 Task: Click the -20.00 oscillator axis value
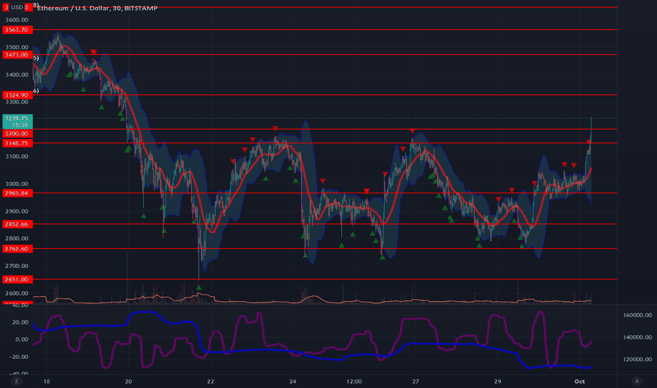[19, 356]
